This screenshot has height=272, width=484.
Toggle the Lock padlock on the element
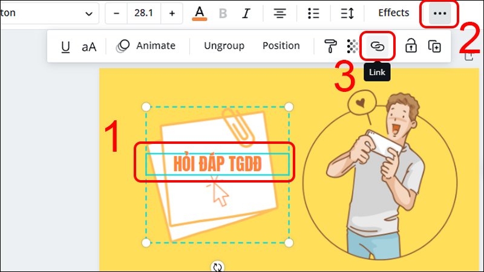tap(411, 46)
